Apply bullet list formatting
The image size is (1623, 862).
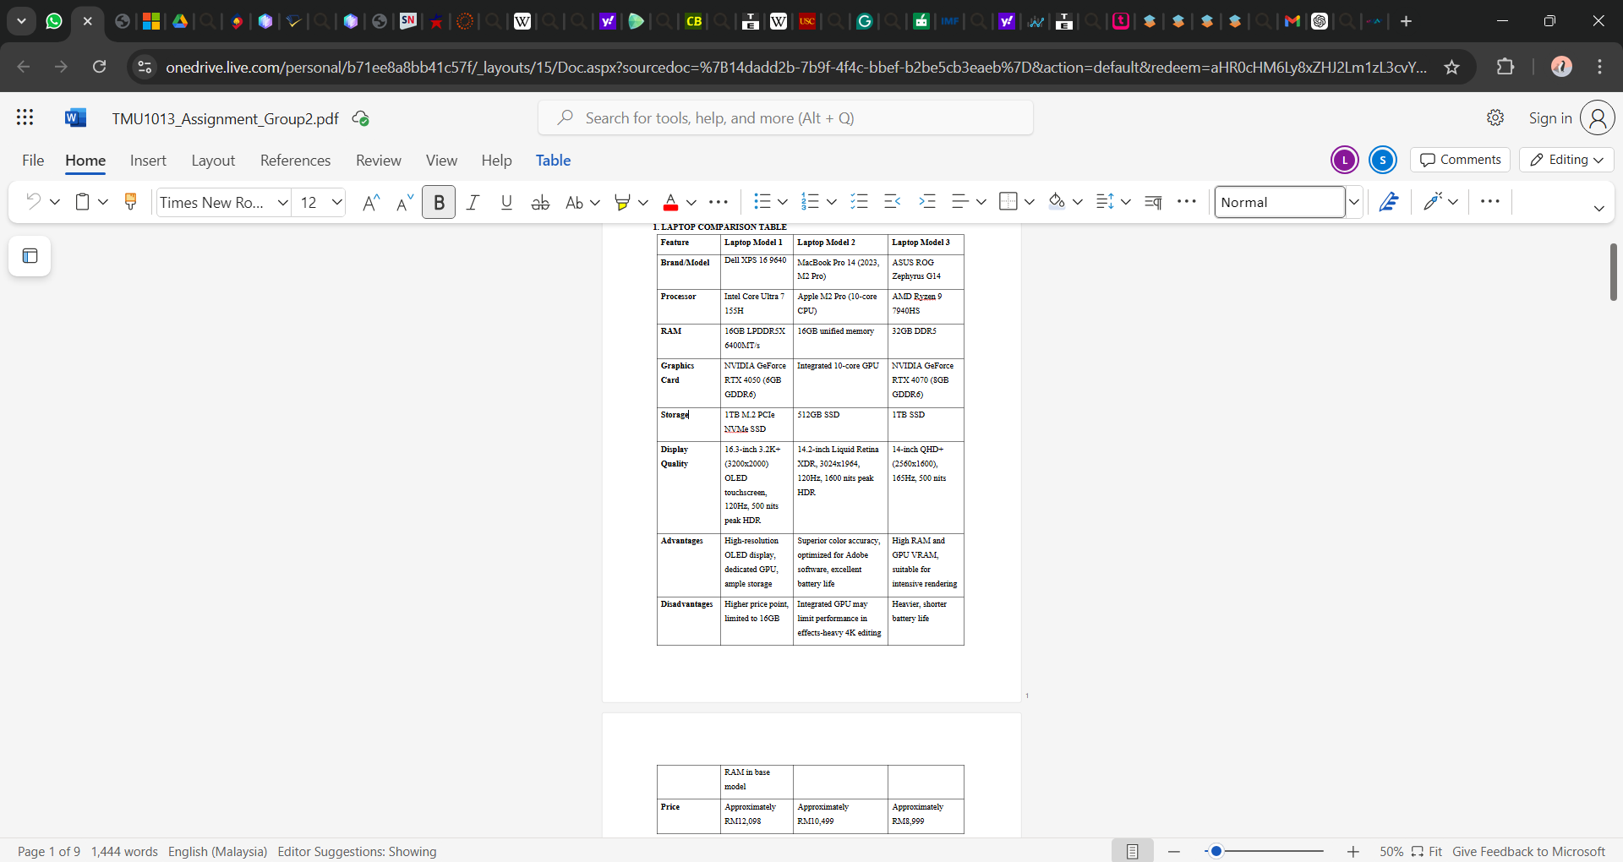pos(762,202)
